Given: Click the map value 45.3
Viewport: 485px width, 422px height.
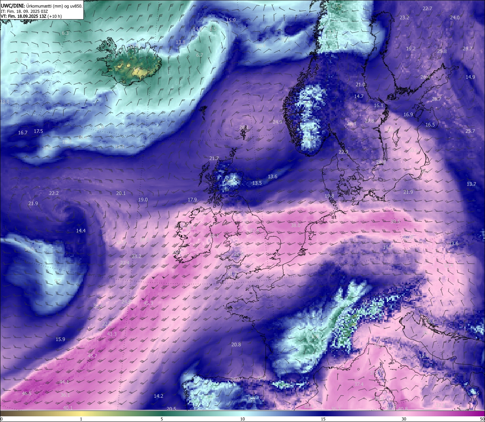Looking at the screenshot, I should click(148, 303).
